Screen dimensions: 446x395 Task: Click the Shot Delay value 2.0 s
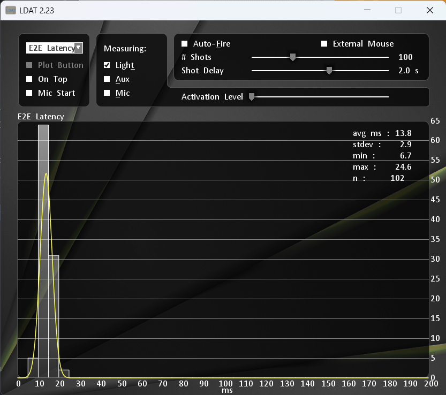pos(408,71)
